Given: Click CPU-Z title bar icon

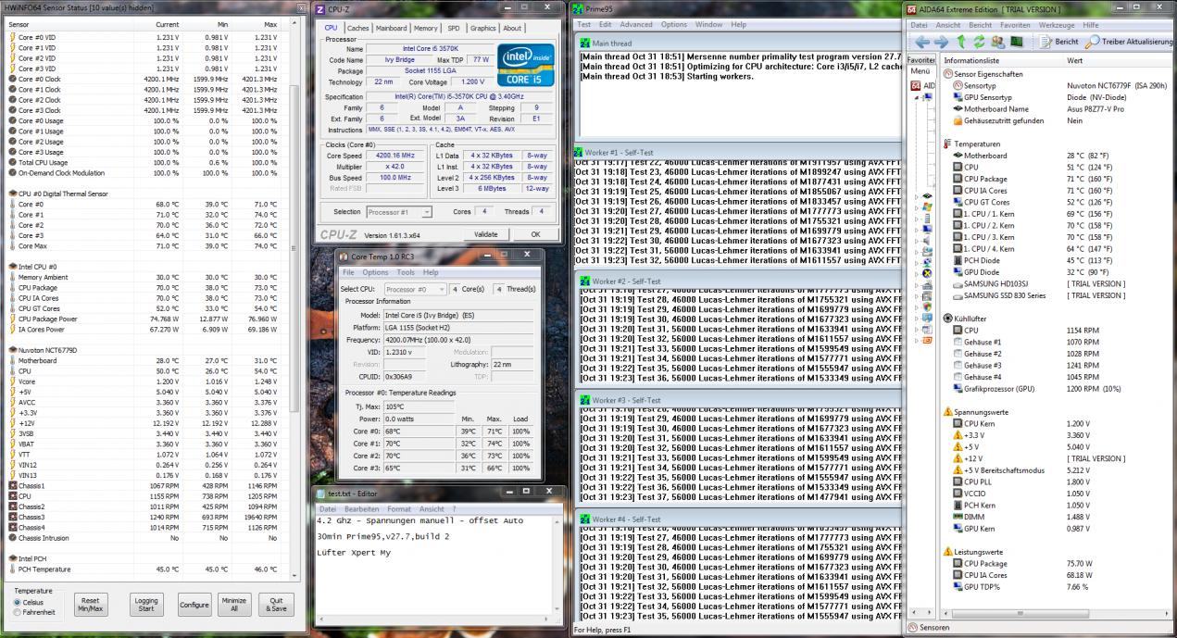Looking at the screenshot, I should [320, 8].
